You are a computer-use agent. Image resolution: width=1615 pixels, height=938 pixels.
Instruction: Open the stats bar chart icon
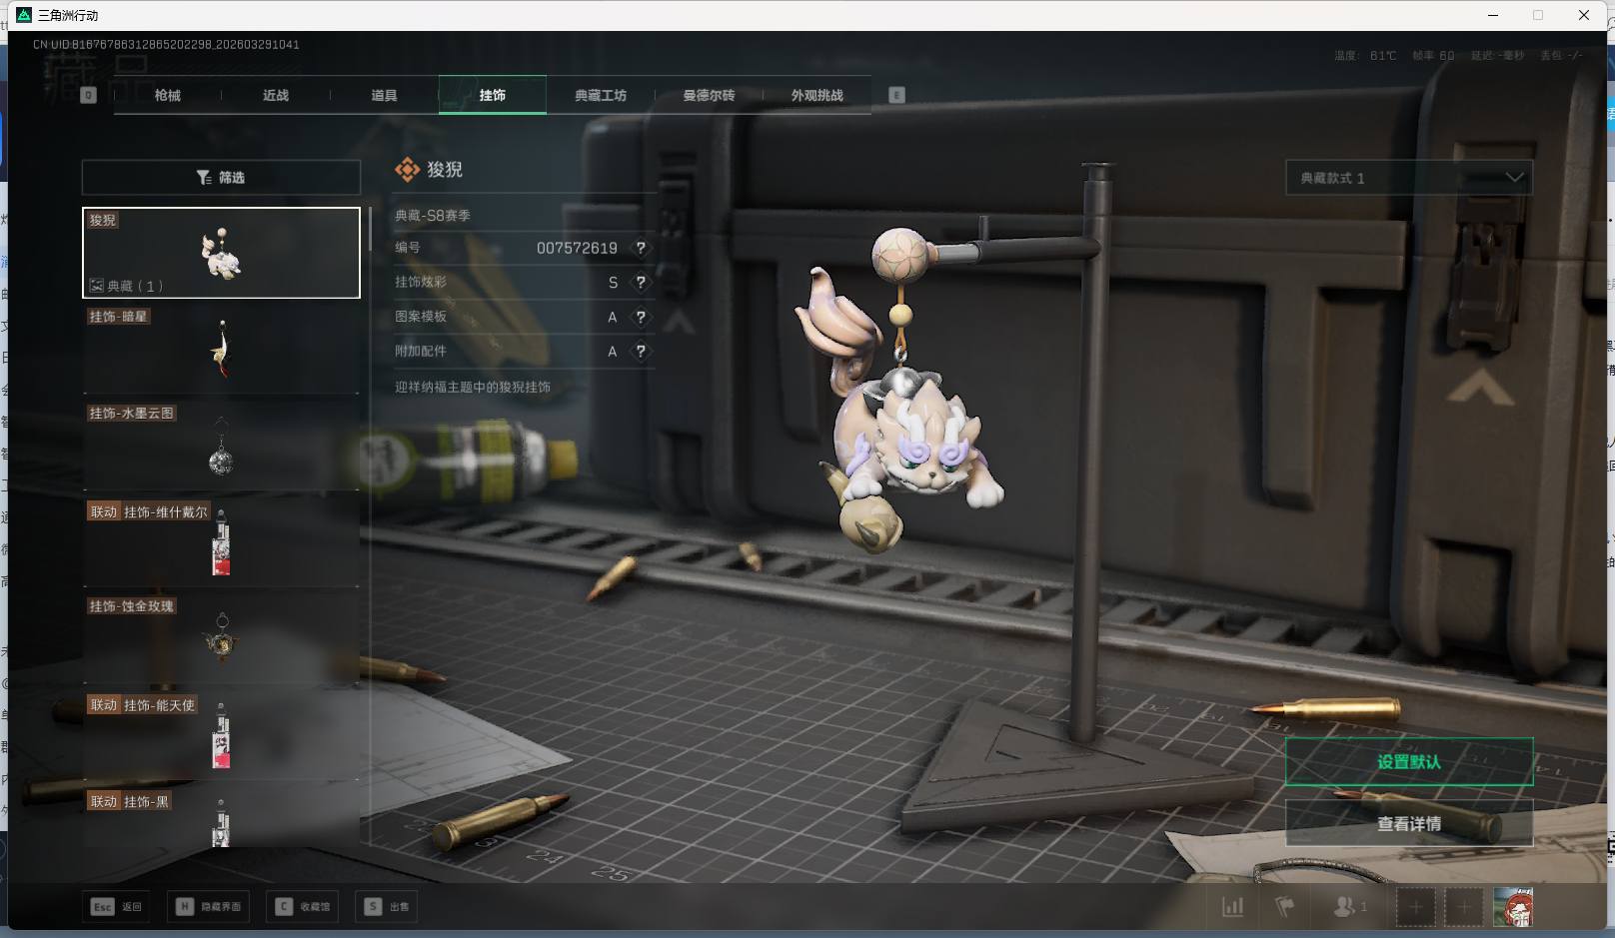1233,907
